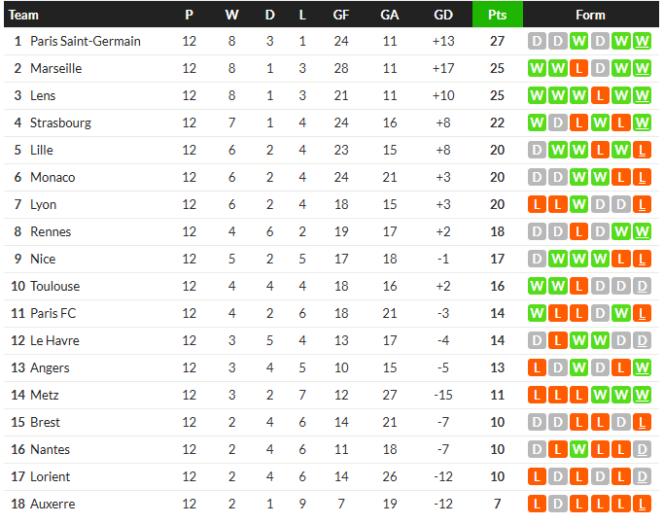The width and height of the screenshot is (664, 524).
Task: Click Lens's only orange L form badge
Action: tap(600, 95)
